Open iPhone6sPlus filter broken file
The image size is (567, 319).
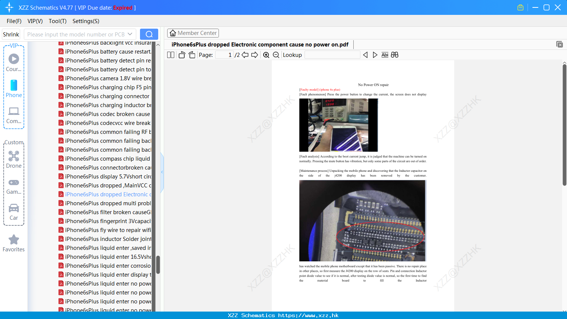105,212
